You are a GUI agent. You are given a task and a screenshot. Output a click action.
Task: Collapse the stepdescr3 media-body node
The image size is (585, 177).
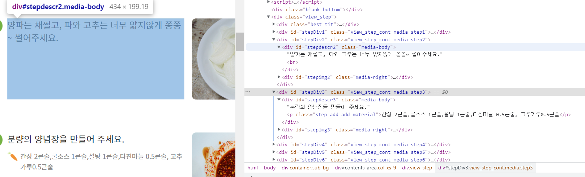pyautogui.click(x=279, y=100)
